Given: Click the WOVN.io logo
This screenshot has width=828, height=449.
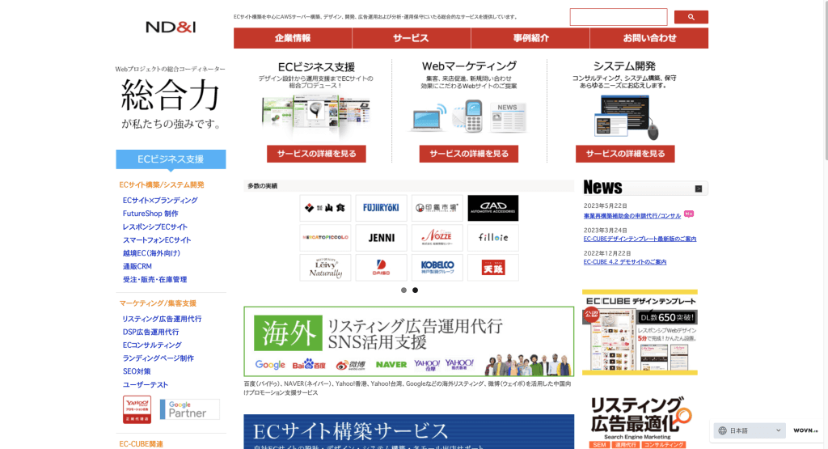Looking at the screenshot, I should 805,430.
